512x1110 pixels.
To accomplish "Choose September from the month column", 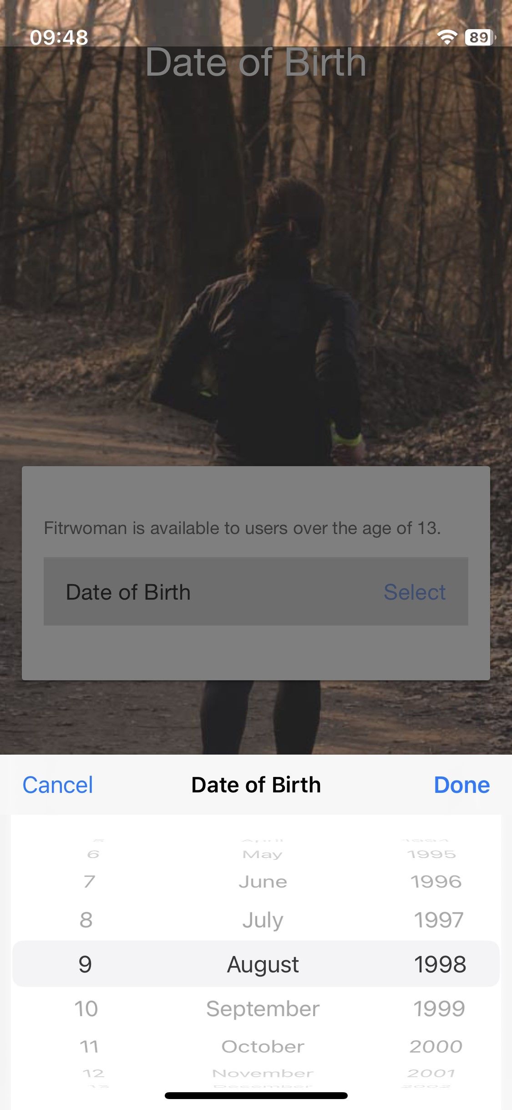I will [x=263, y=1008].
